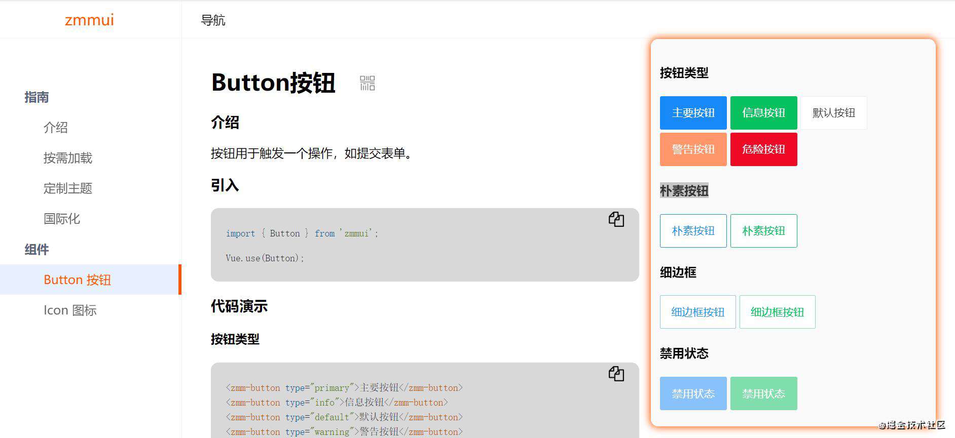Click the 指南 sidebar section heading

point(36,97)
